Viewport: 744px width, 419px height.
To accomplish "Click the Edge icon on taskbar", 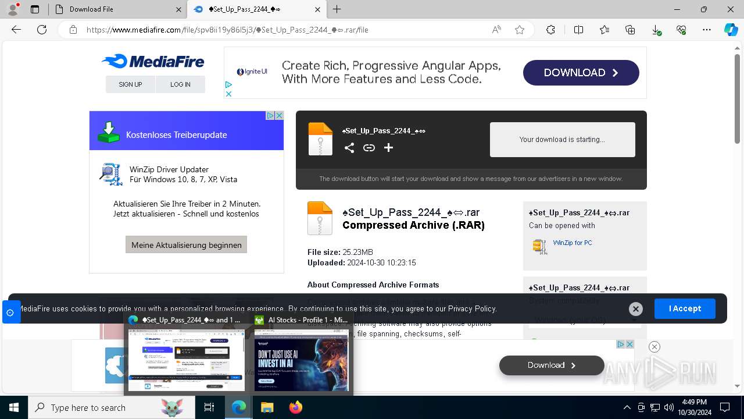I will (239, 407).
